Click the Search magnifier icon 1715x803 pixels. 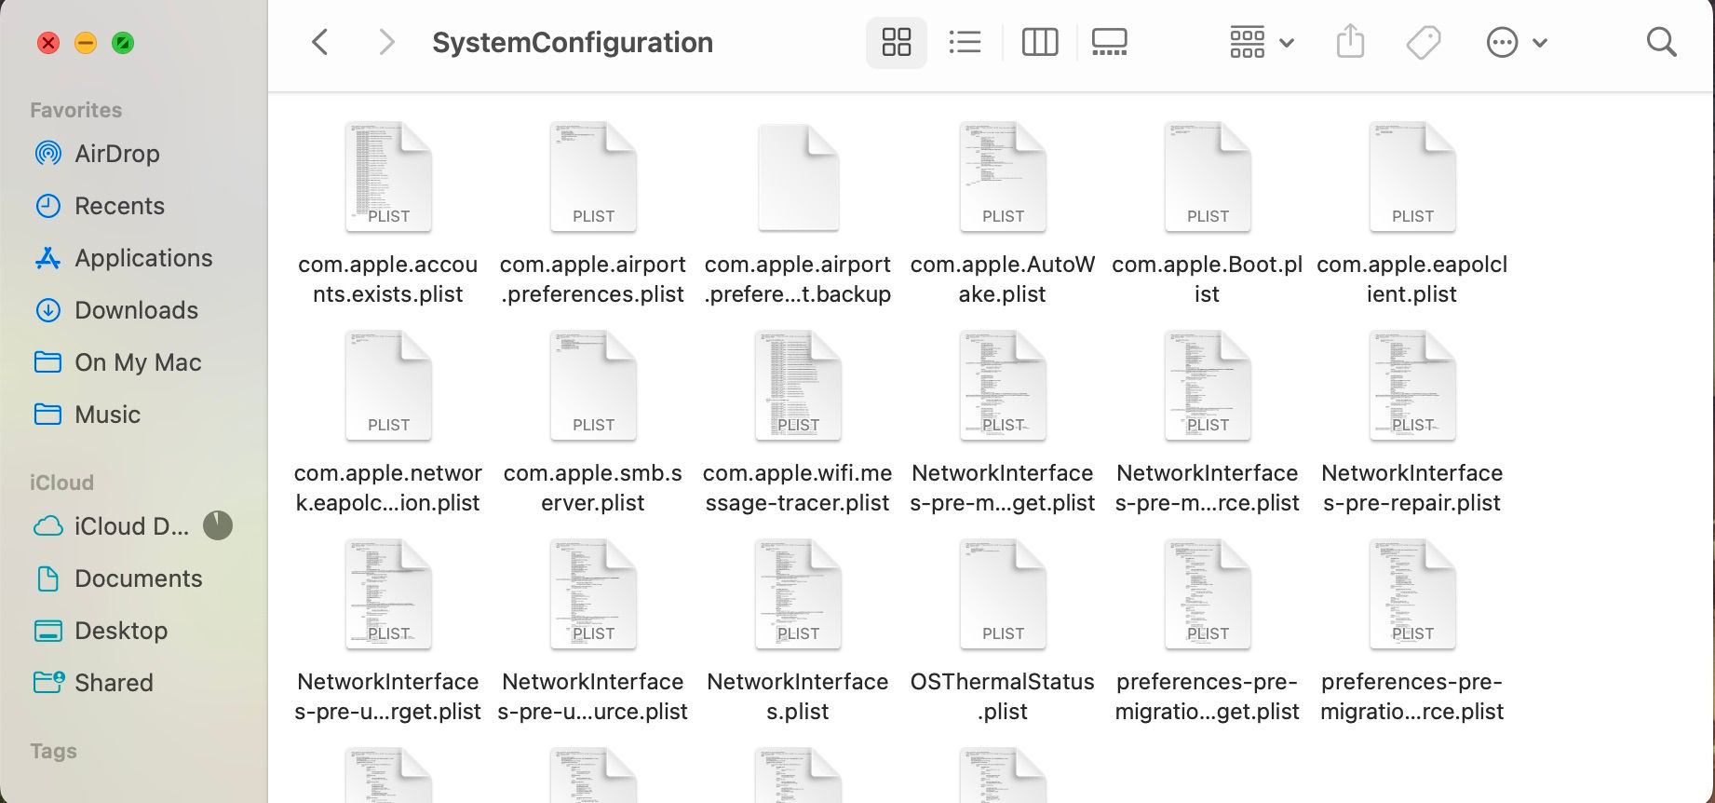tap(1661, 42)
